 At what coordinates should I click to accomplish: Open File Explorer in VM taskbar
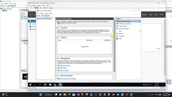click(50, 85)
